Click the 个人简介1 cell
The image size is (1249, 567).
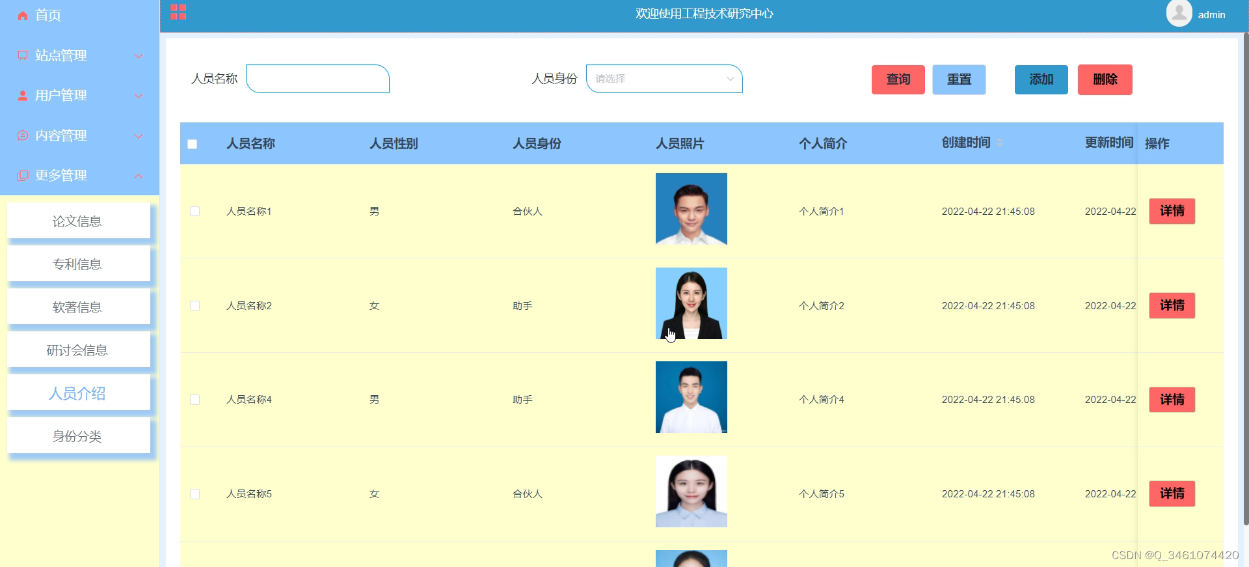pyautogui.click(x=822, y=212)
